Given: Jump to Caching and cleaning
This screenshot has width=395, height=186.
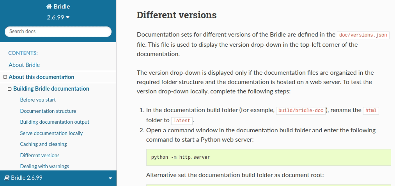Looking at the screenshot, I should [x=43, y=144].
